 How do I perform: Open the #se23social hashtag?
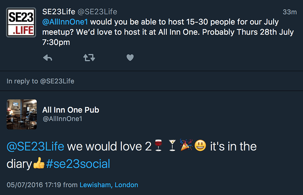[x=77, y=164]
